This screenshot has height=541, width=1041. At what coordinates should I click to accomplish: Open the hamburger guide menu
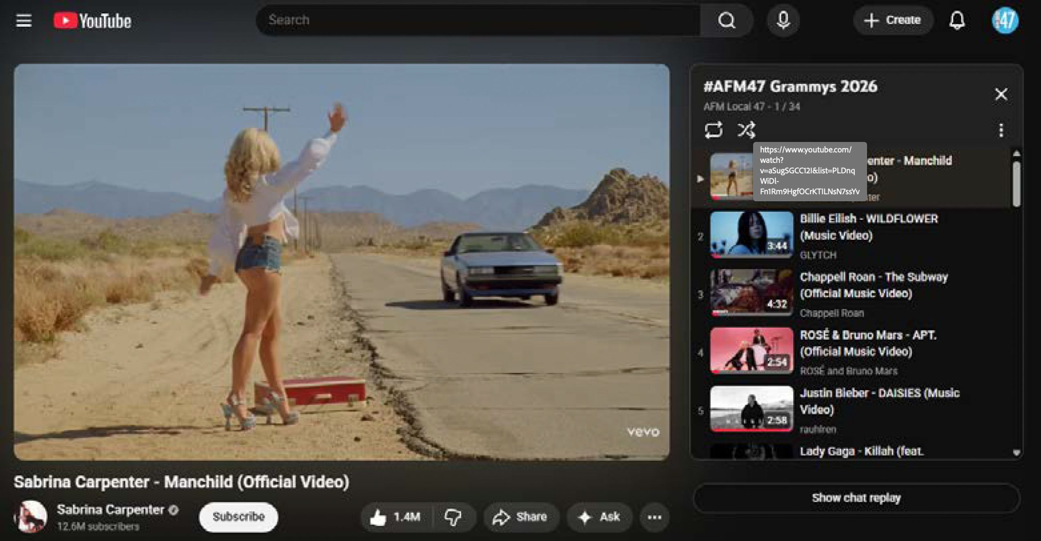[24, 20]
